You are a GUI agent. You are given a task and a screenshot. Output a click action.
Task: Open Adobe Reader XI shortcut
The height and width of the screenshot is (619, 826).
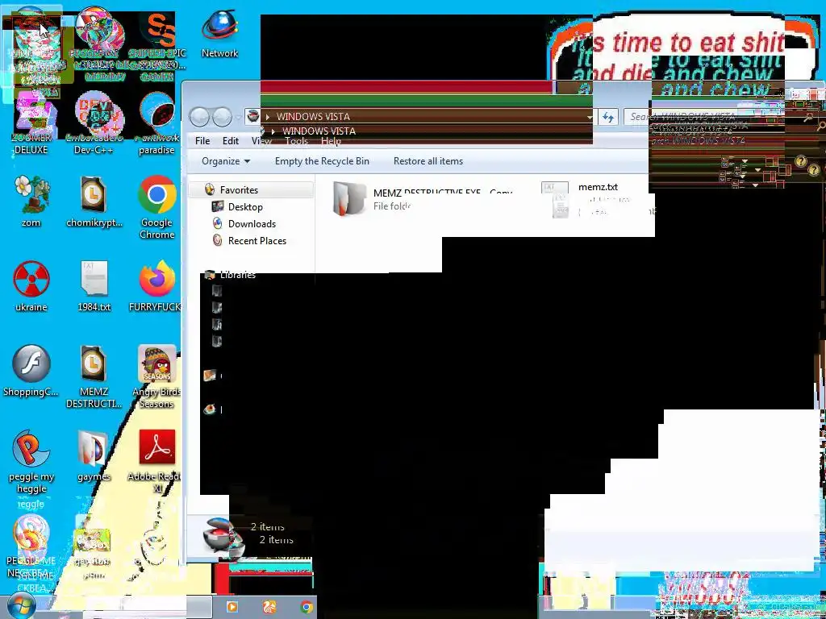(156, 461)
